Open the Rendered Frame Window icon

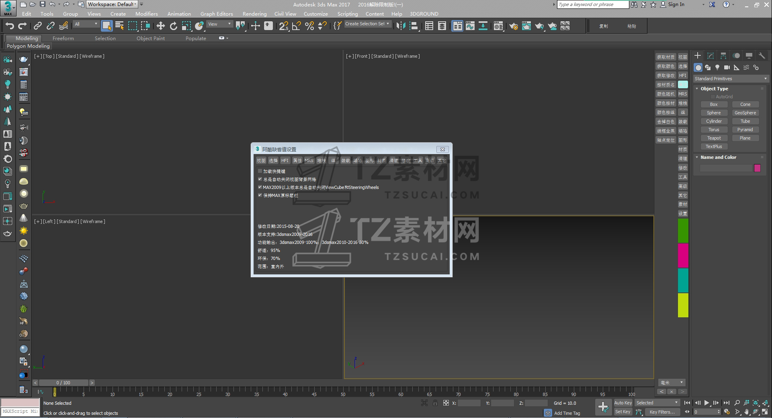pyautogui.click(x=526, y=26)
